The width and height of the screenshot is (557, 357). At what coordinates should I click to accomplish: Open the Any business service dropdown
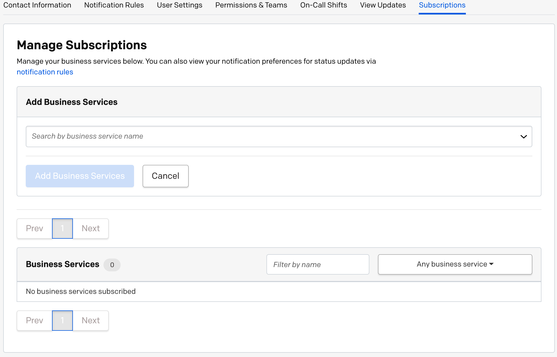455,264
